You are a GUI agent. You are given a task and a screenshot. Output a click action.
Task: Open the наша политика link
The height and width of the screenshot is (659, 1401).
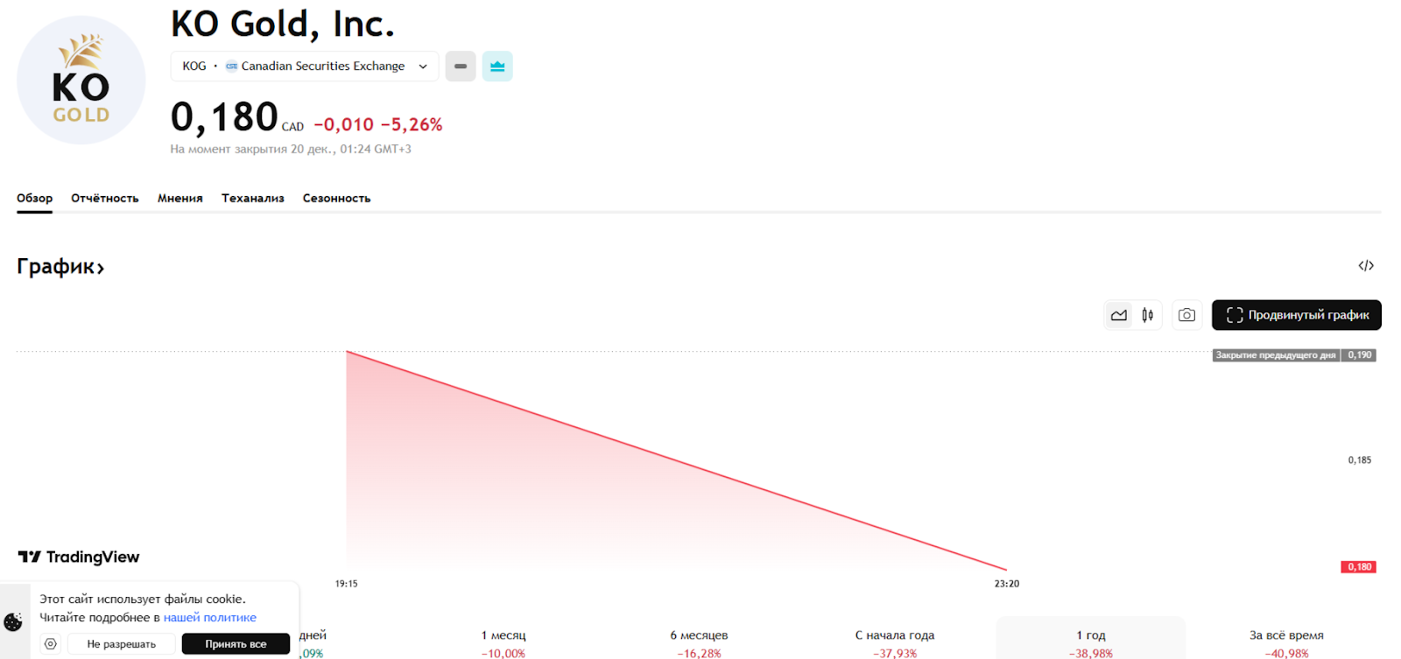(210, 618)
